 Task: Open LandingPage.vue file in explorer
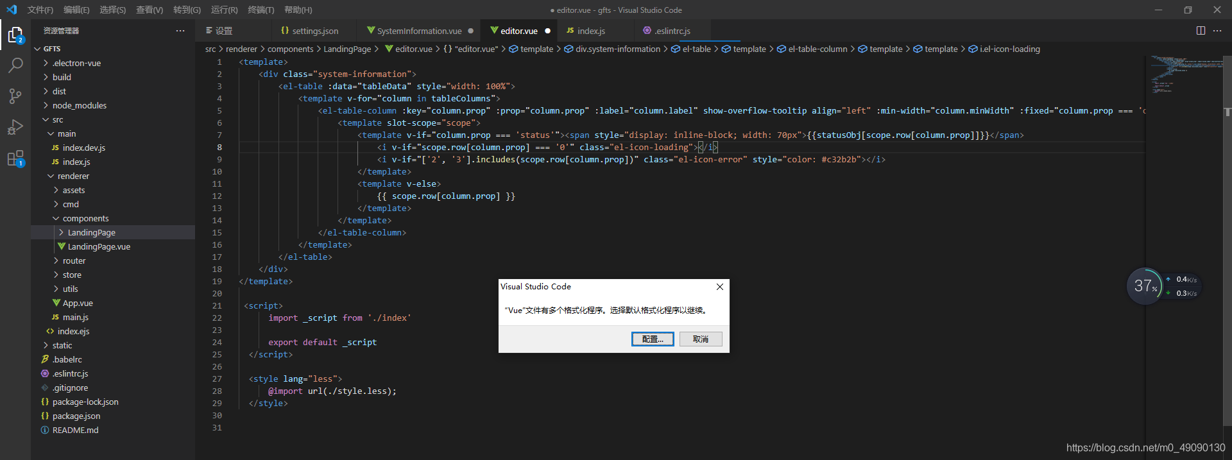pyautogui.click(x=113, y=246)
